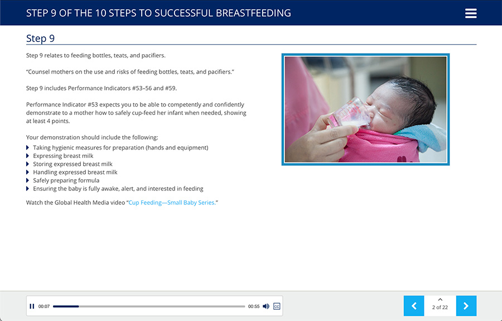Viewport: 502px width, 321px height.
Task: Click the 00:07 elapsed time label
Action: [44, 306]
